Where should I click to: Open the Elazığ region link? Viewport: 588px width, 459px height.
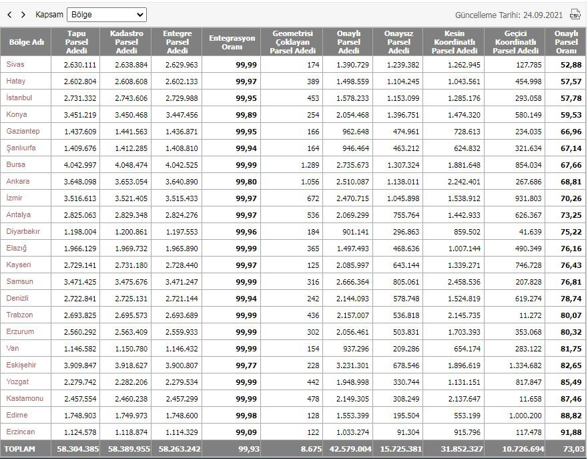coord(17,248)
